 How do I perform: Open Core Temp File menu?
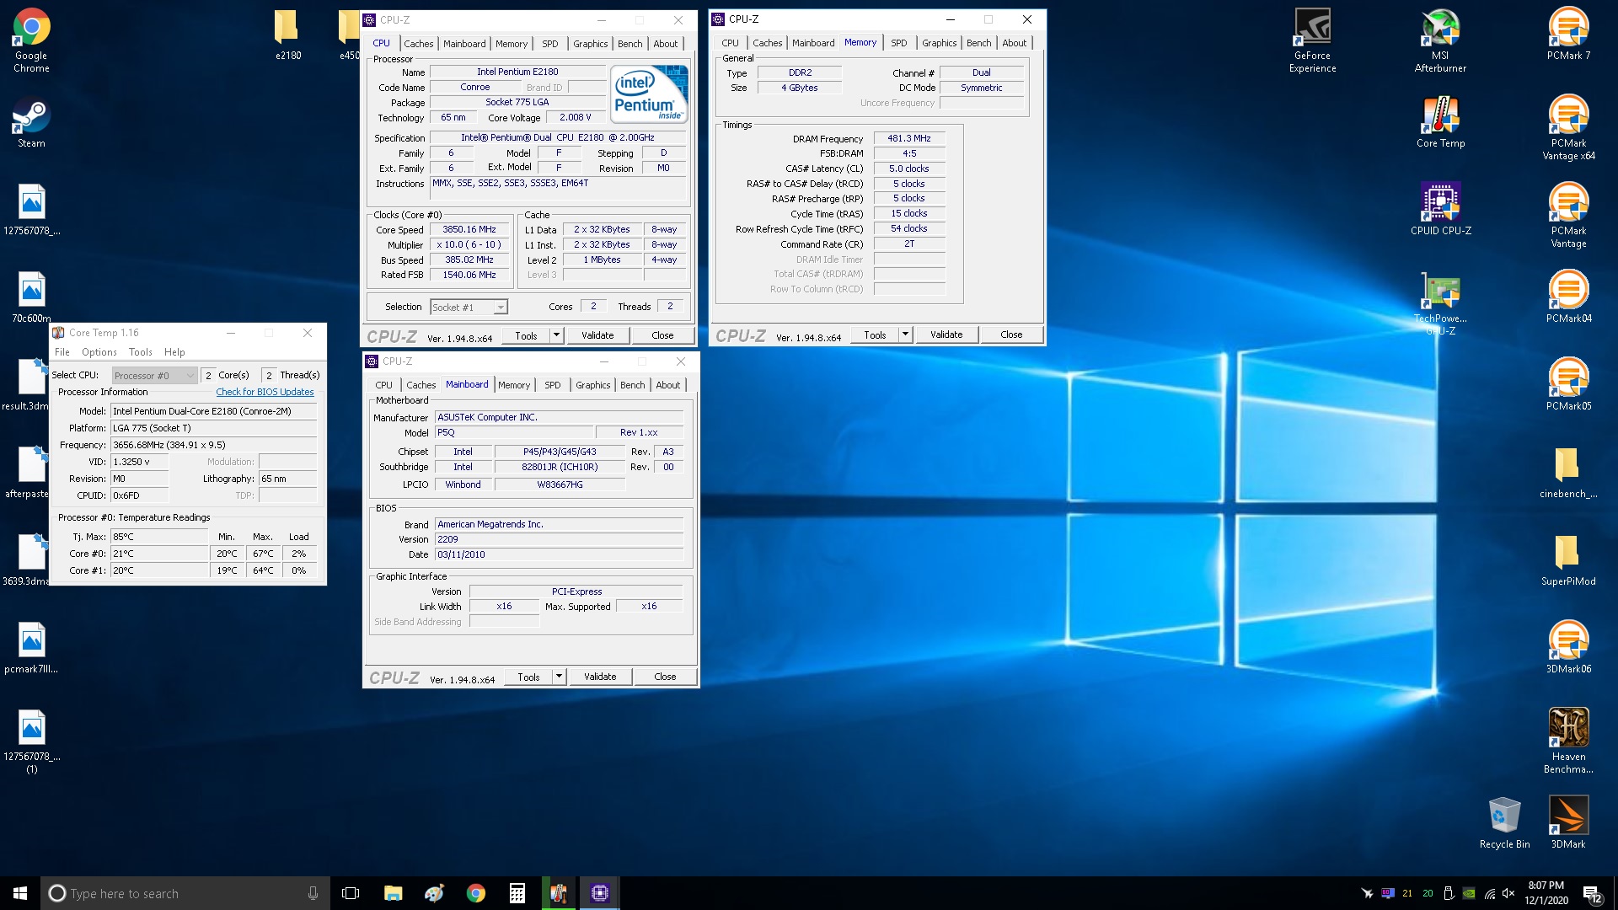(x=62, y=352)
